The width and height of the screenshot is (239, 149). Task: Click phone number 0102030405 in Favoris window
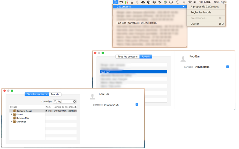click(x=202, y=67)
